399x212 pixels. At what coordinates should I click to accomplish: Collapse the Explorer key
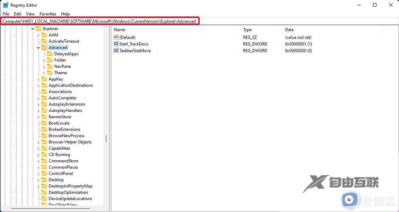[33, 29]
